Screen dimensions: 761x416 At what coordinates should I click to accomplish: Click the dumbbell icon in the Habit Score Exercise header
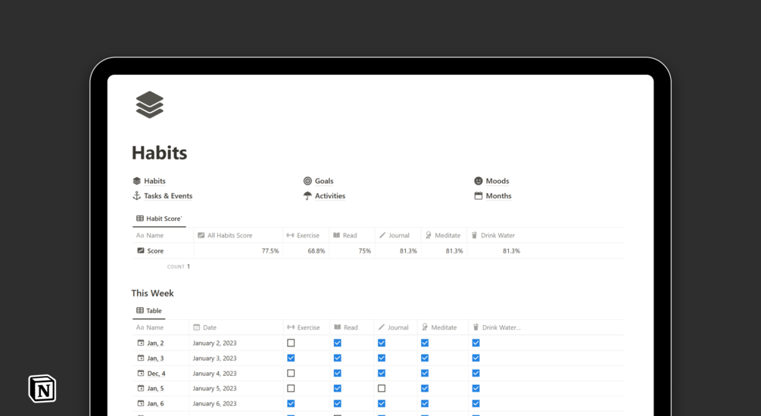point(290,235)
